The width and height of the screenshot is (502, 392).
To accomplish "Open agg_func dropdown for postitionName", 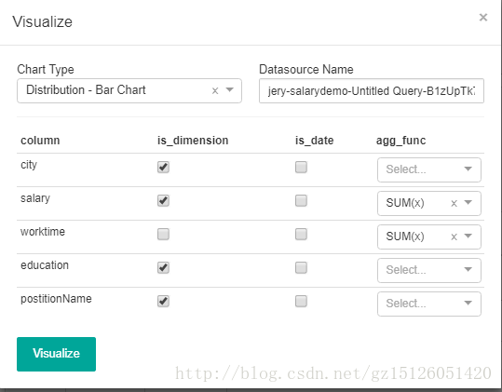I will 429,304.
